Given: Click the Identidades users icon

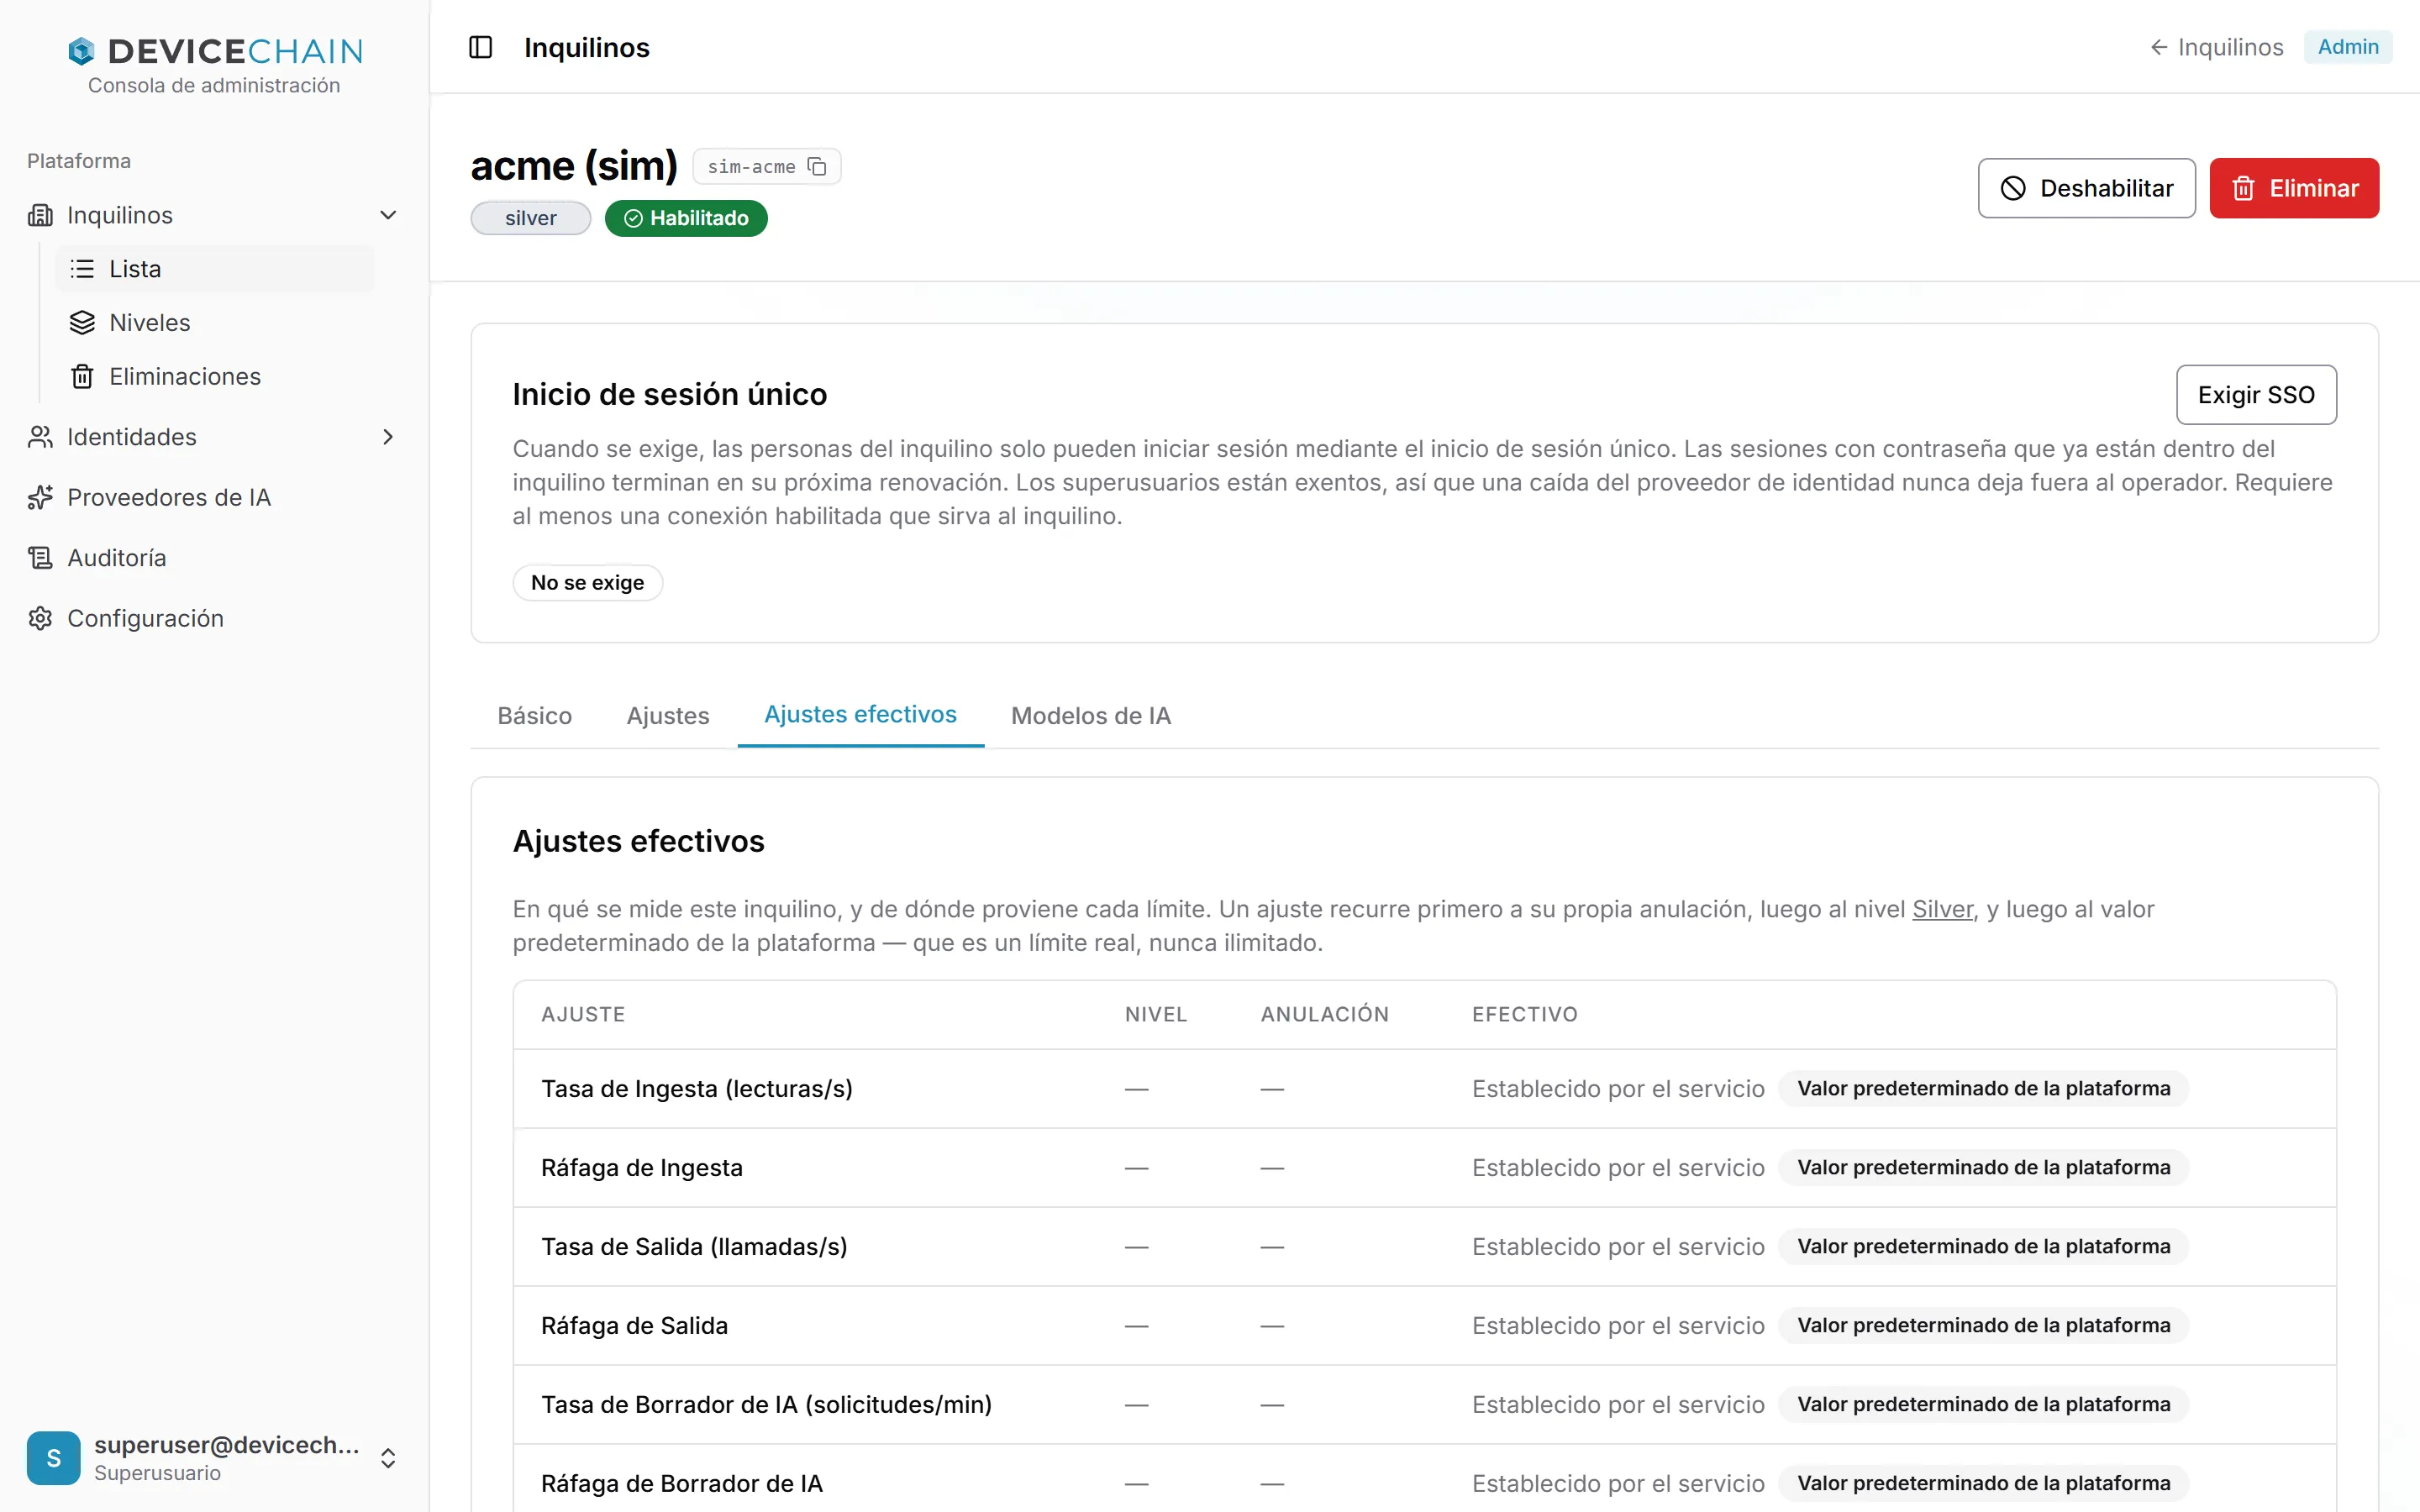Looking at the screenshot, I should (x=40, y=437).
